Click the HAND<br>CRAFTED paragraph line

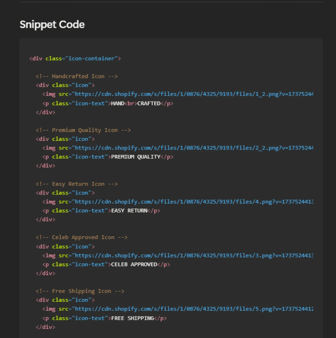(108, 104)
